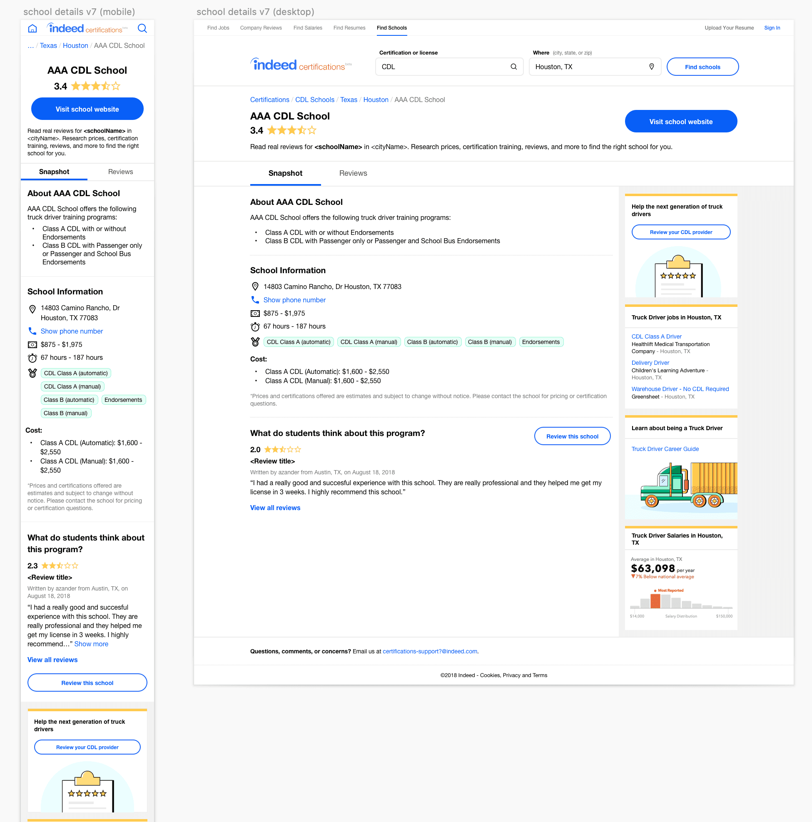
Task: Click desktop Review your CDL provider button
Action: 680,232
